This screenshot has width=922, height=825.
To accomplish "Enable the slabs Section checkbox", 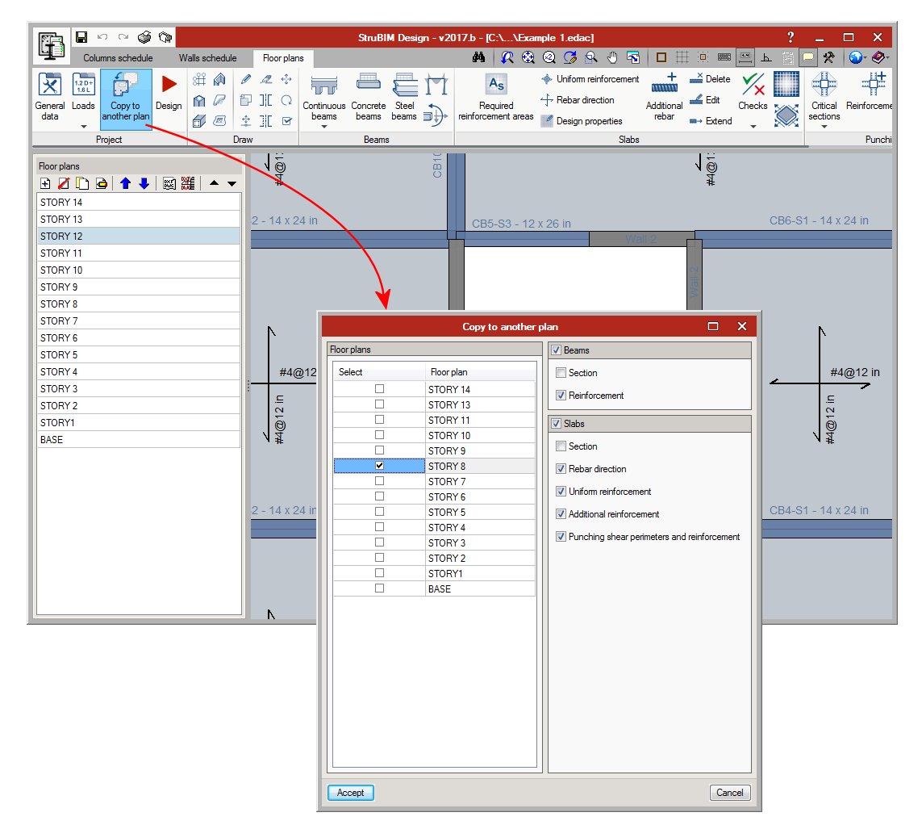I will tap(561, 446).
